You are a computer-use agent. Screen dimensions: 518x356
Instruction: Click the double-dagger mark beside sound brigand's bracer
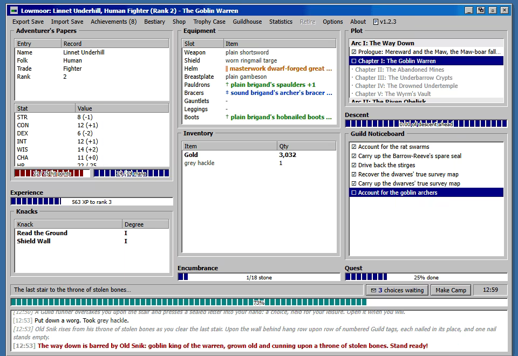point(227,93)
